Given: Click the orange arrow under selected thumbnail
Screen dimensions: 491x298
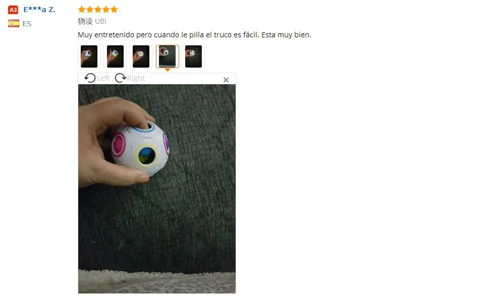Looking at the screenshot, I should 168,70.
